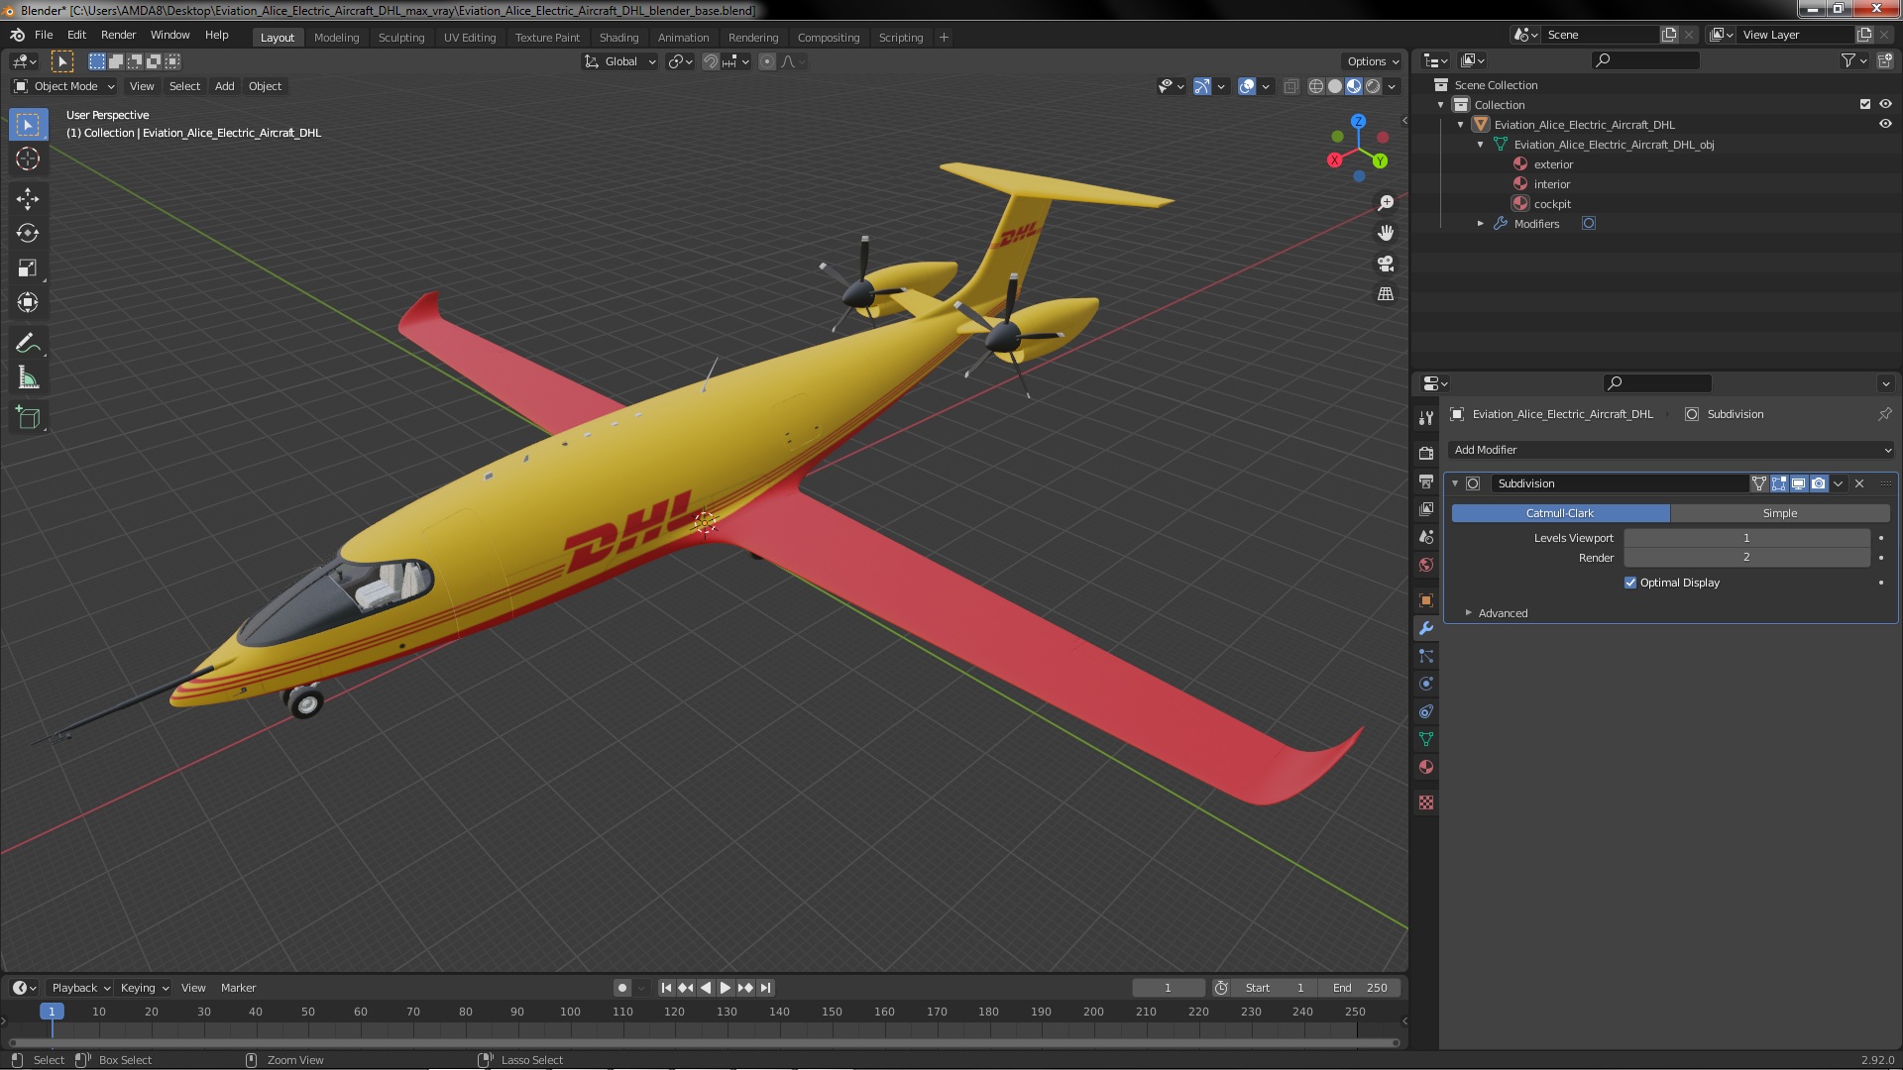
Task: Click the pan view hand icon
Action: 1386,233
